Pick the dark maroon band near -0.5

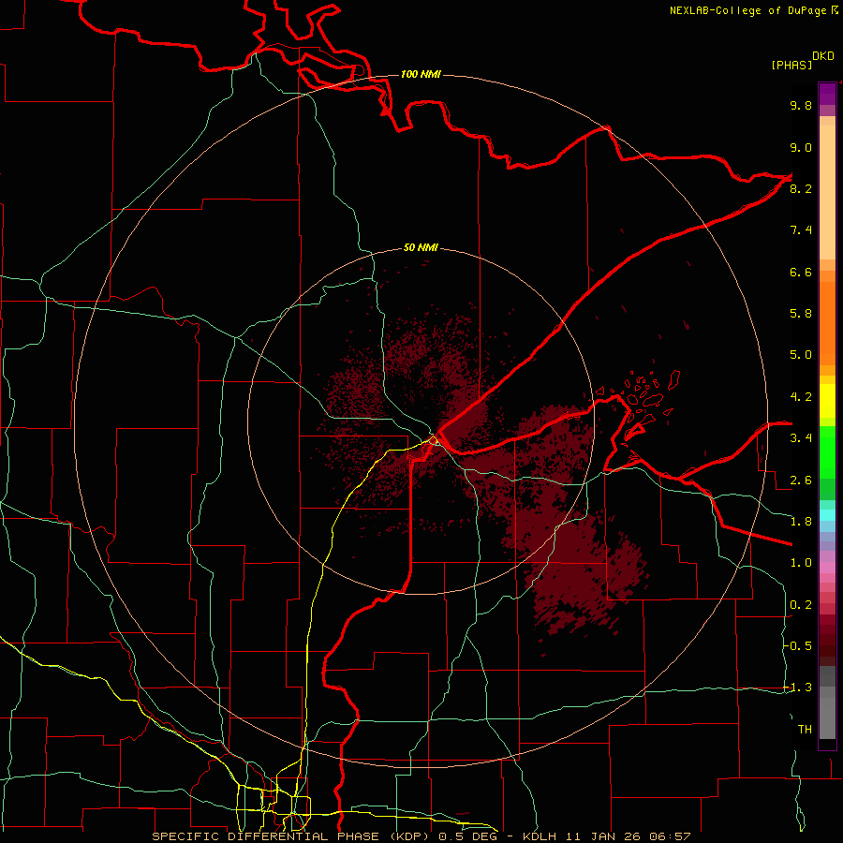click(x=827, y=645)
